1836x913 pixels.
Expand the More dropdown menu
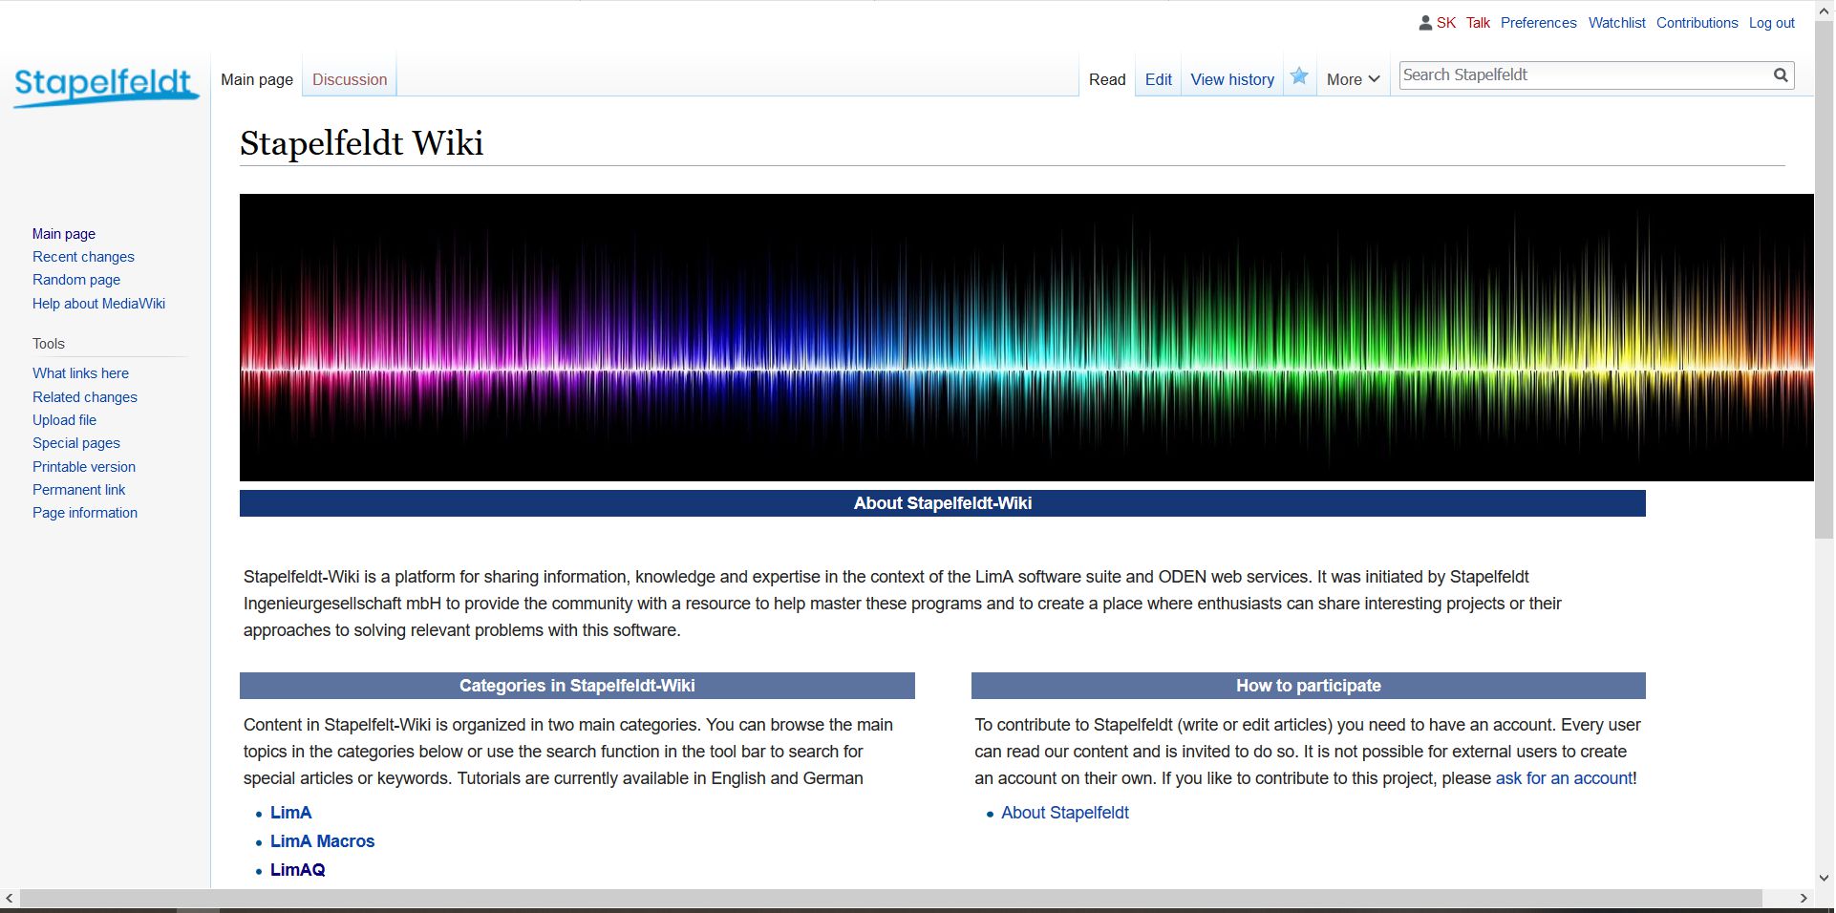coord(1353,79)
